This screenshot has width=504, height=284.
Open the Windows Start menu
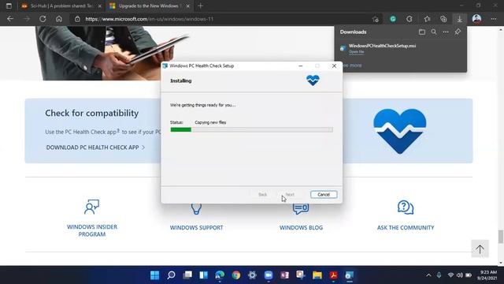pyautogui.click(x=154, y=275)
